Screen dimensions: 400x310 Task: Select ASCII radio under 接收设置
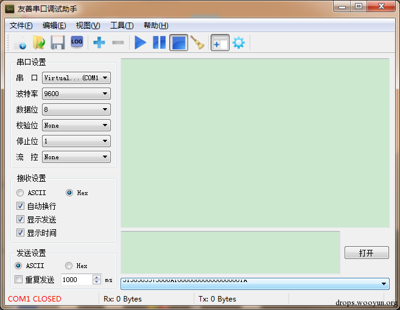(20, 193)
